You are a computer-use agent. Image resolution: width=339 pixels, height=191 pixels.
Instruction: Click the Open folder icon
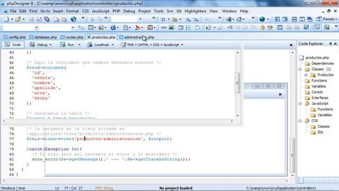click(x=17, y=19)
